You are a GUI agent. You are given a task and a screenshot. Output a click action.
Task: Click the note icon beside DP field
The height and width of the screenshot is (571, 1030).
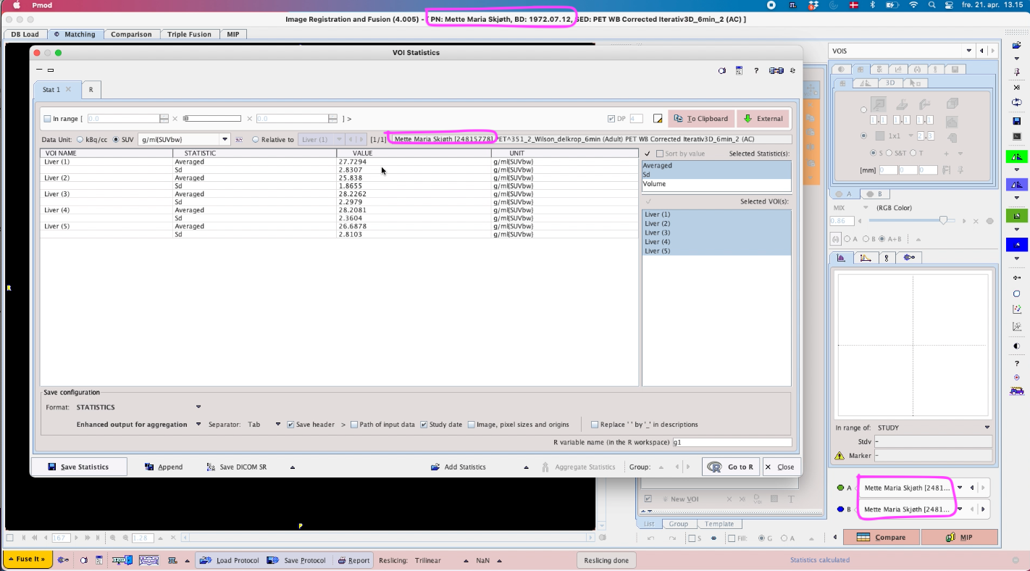pos(658,119)
